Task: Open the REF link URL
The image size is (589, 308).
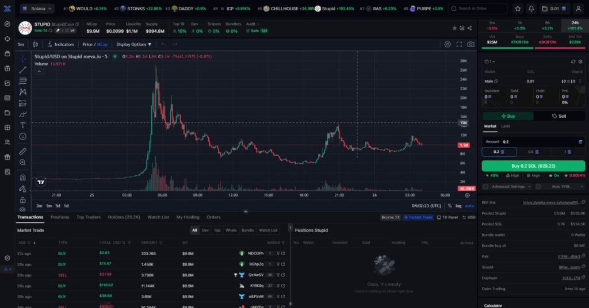Action: click(550, 203)
